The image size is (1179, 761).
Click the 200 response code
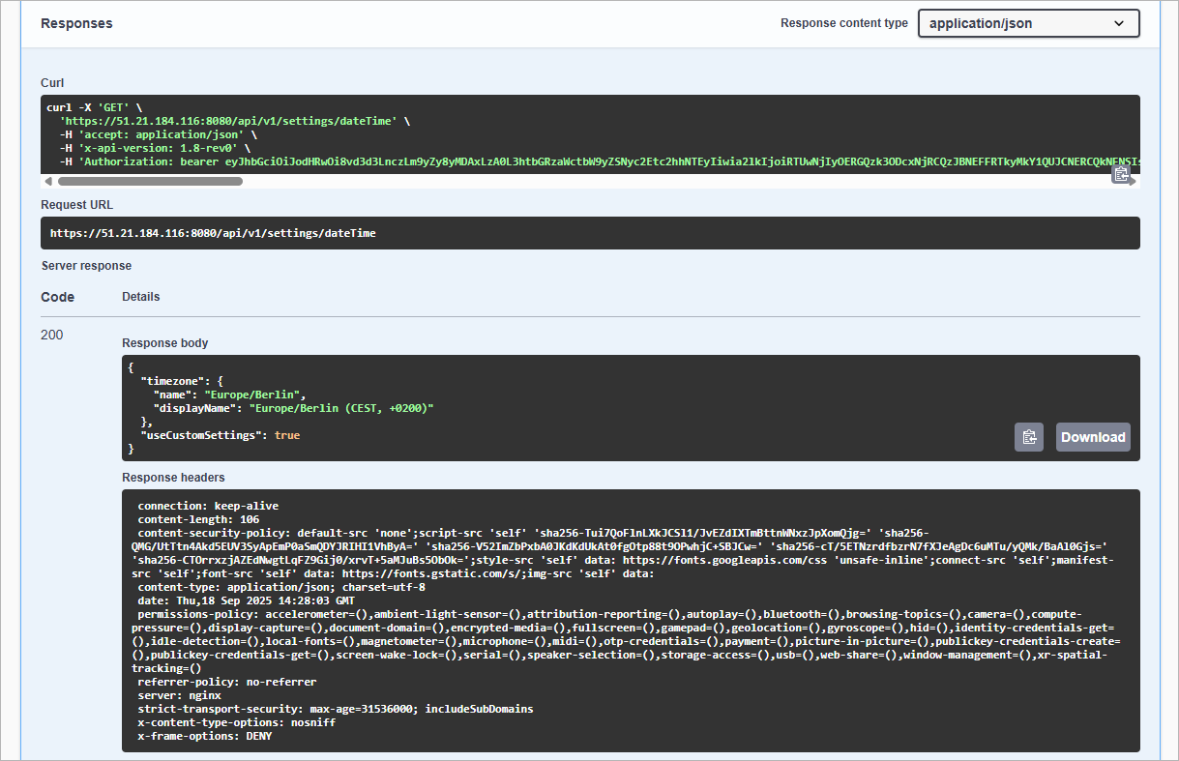click(x=52, y=335)
